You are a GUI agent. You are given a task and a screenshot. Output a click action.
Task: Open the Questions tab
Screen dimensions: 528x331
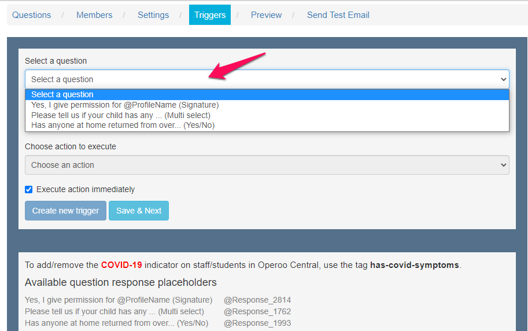coord(31,15)
